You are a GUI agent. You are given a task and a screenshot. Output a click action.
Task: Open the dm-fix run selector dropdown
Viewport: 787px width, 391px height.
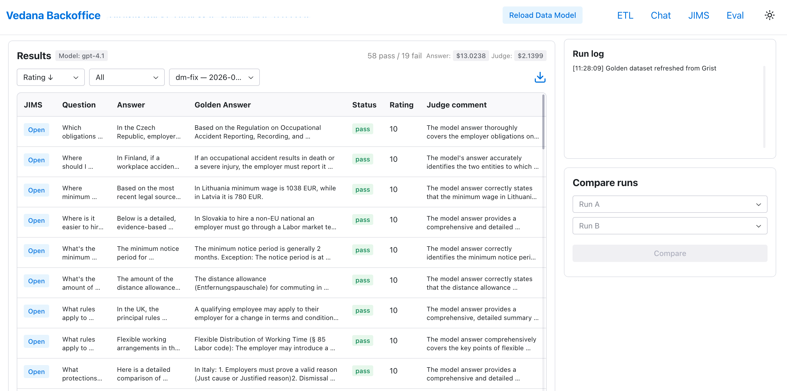point(214,77)
